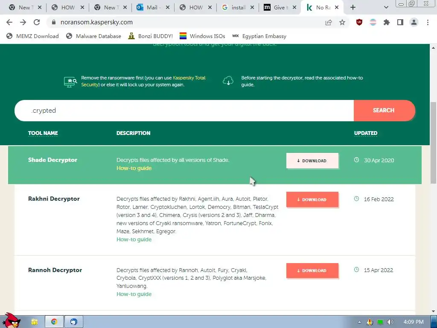The height and width of the screenshot is (328, 437).
Task: Switch to the Google 'install' tab
Action: click(x=238, y=8)
